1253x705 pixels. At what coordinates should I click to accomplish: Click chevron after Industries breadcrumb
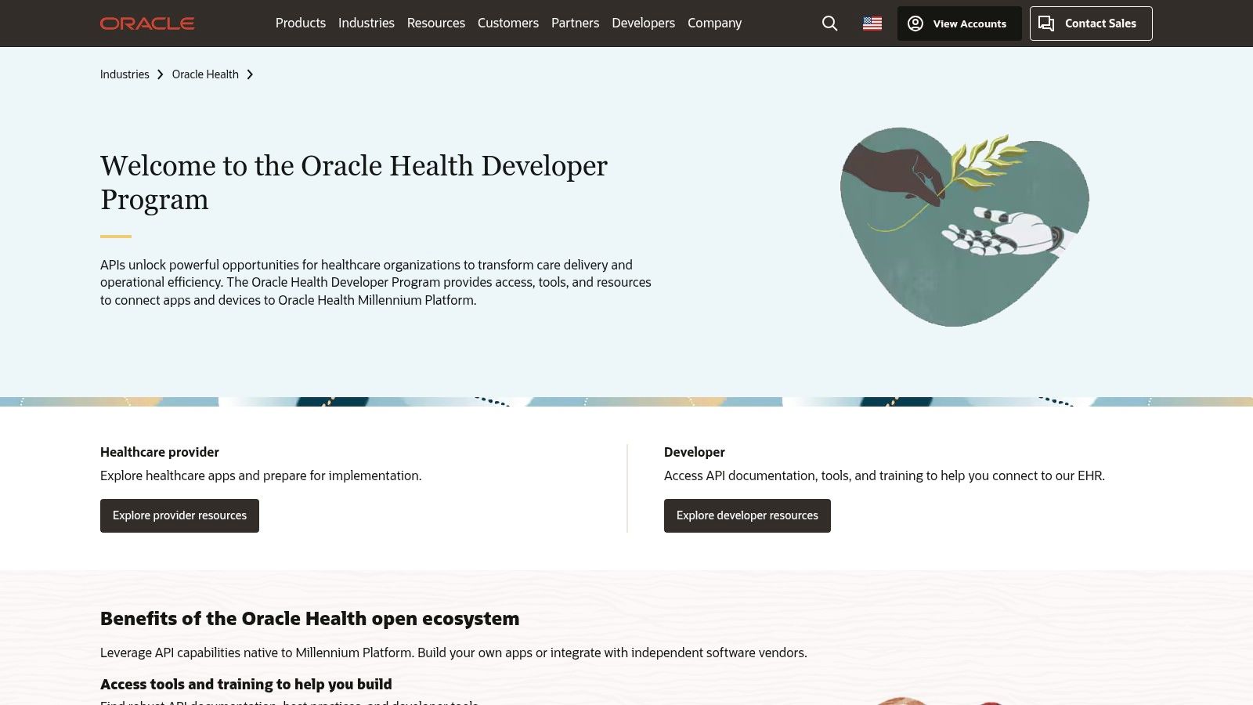pos(160,74)
